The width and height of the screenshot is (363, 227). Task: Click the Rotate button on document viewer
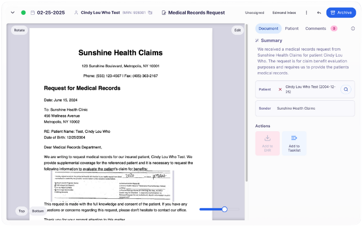(19, 30)
